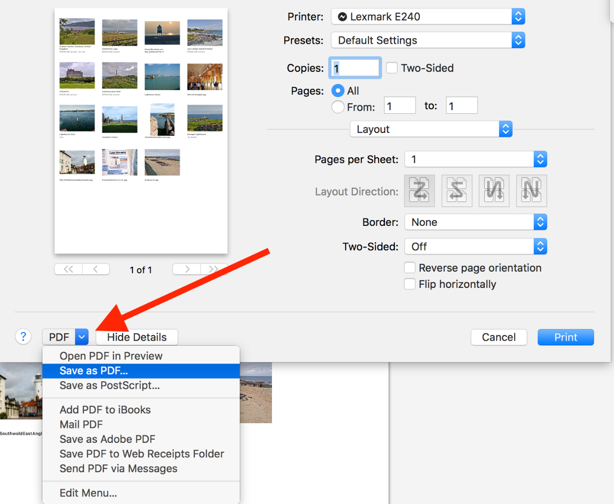Viewport: 614px width, 504px height.
Task: Select the reversed-N layout direction icon
Action: 494,191
